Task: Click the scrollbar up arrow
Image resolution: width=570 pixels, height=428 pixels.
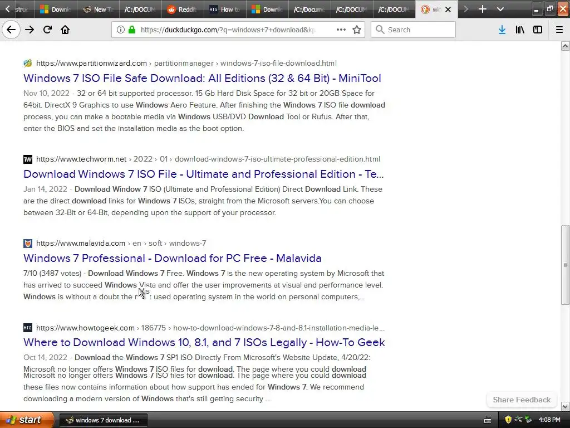Action: (565, 46)
